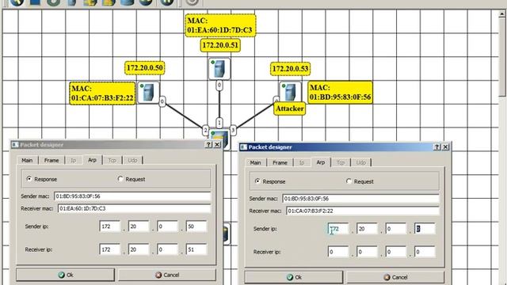Image resolution: width=507 pixels, height=285 pixels.
Task: Click Sender mac field in right dialog
Action: [x=361, y=199]
